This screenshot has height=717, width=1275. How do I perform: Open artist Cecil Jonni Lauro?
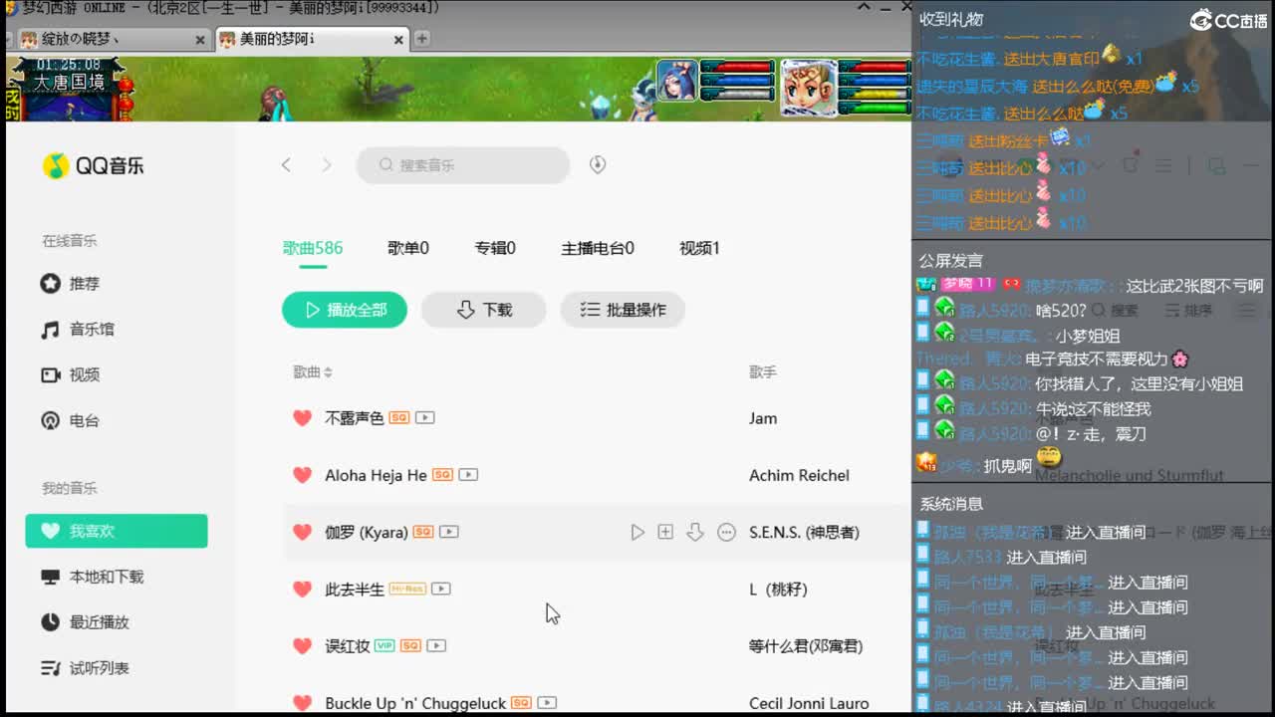[x=809, y=703]
